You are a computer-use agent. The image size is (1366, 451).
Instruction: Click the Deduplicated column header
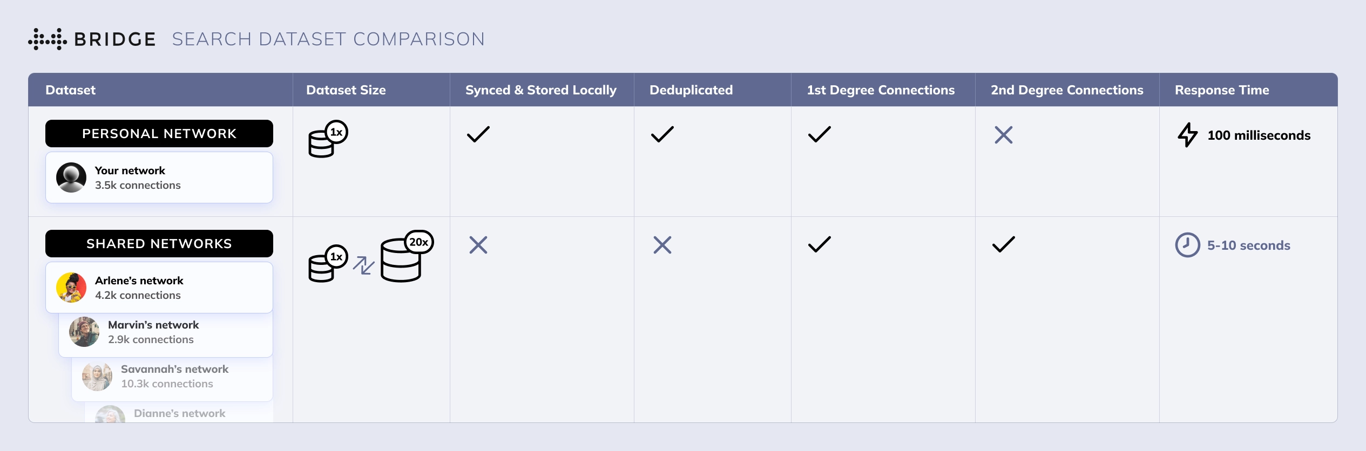point(691,90)
